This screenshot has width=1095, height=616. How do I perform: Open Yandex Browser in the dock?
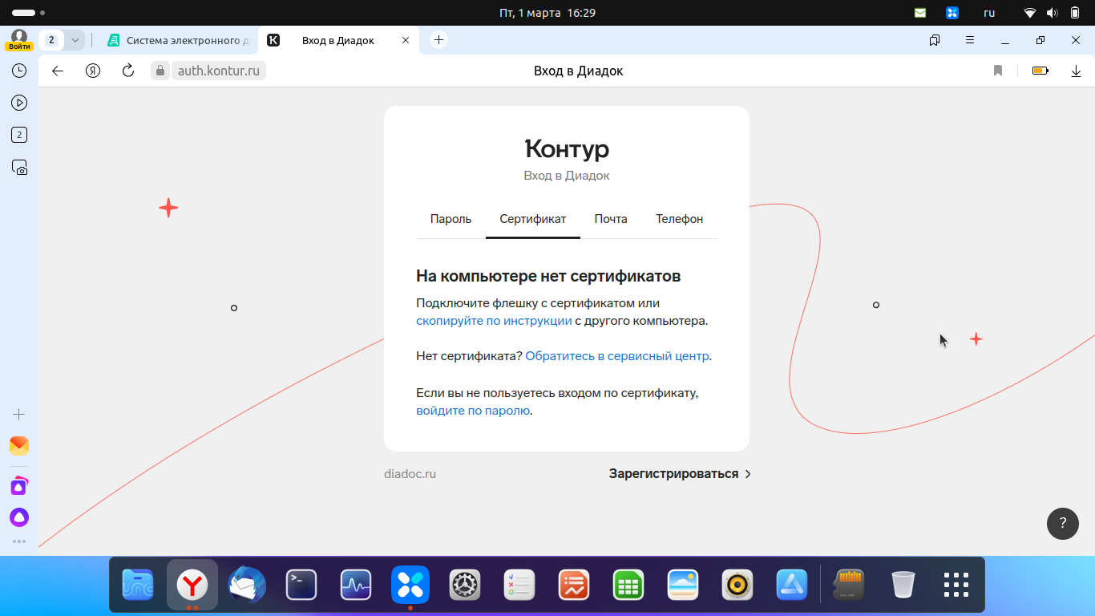(x=192, y=586)
